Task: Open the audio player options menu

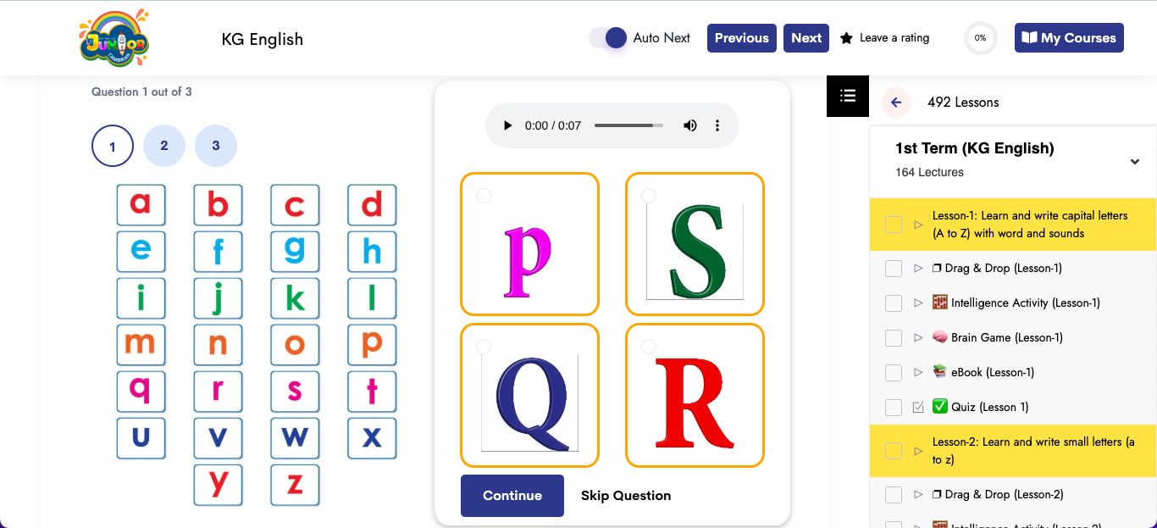Action: pyautogui.click(x=717, y=125)
